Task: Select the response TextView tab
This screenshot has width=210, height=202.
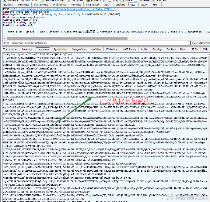Action: (43, 50)
